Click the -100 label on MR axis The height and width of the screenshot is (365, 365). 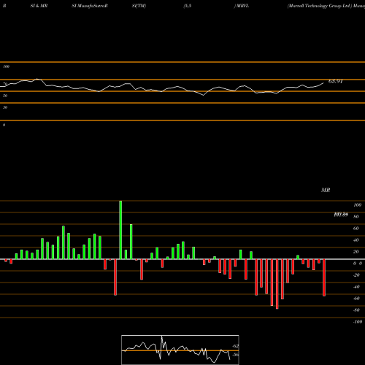tap(358, 322)
